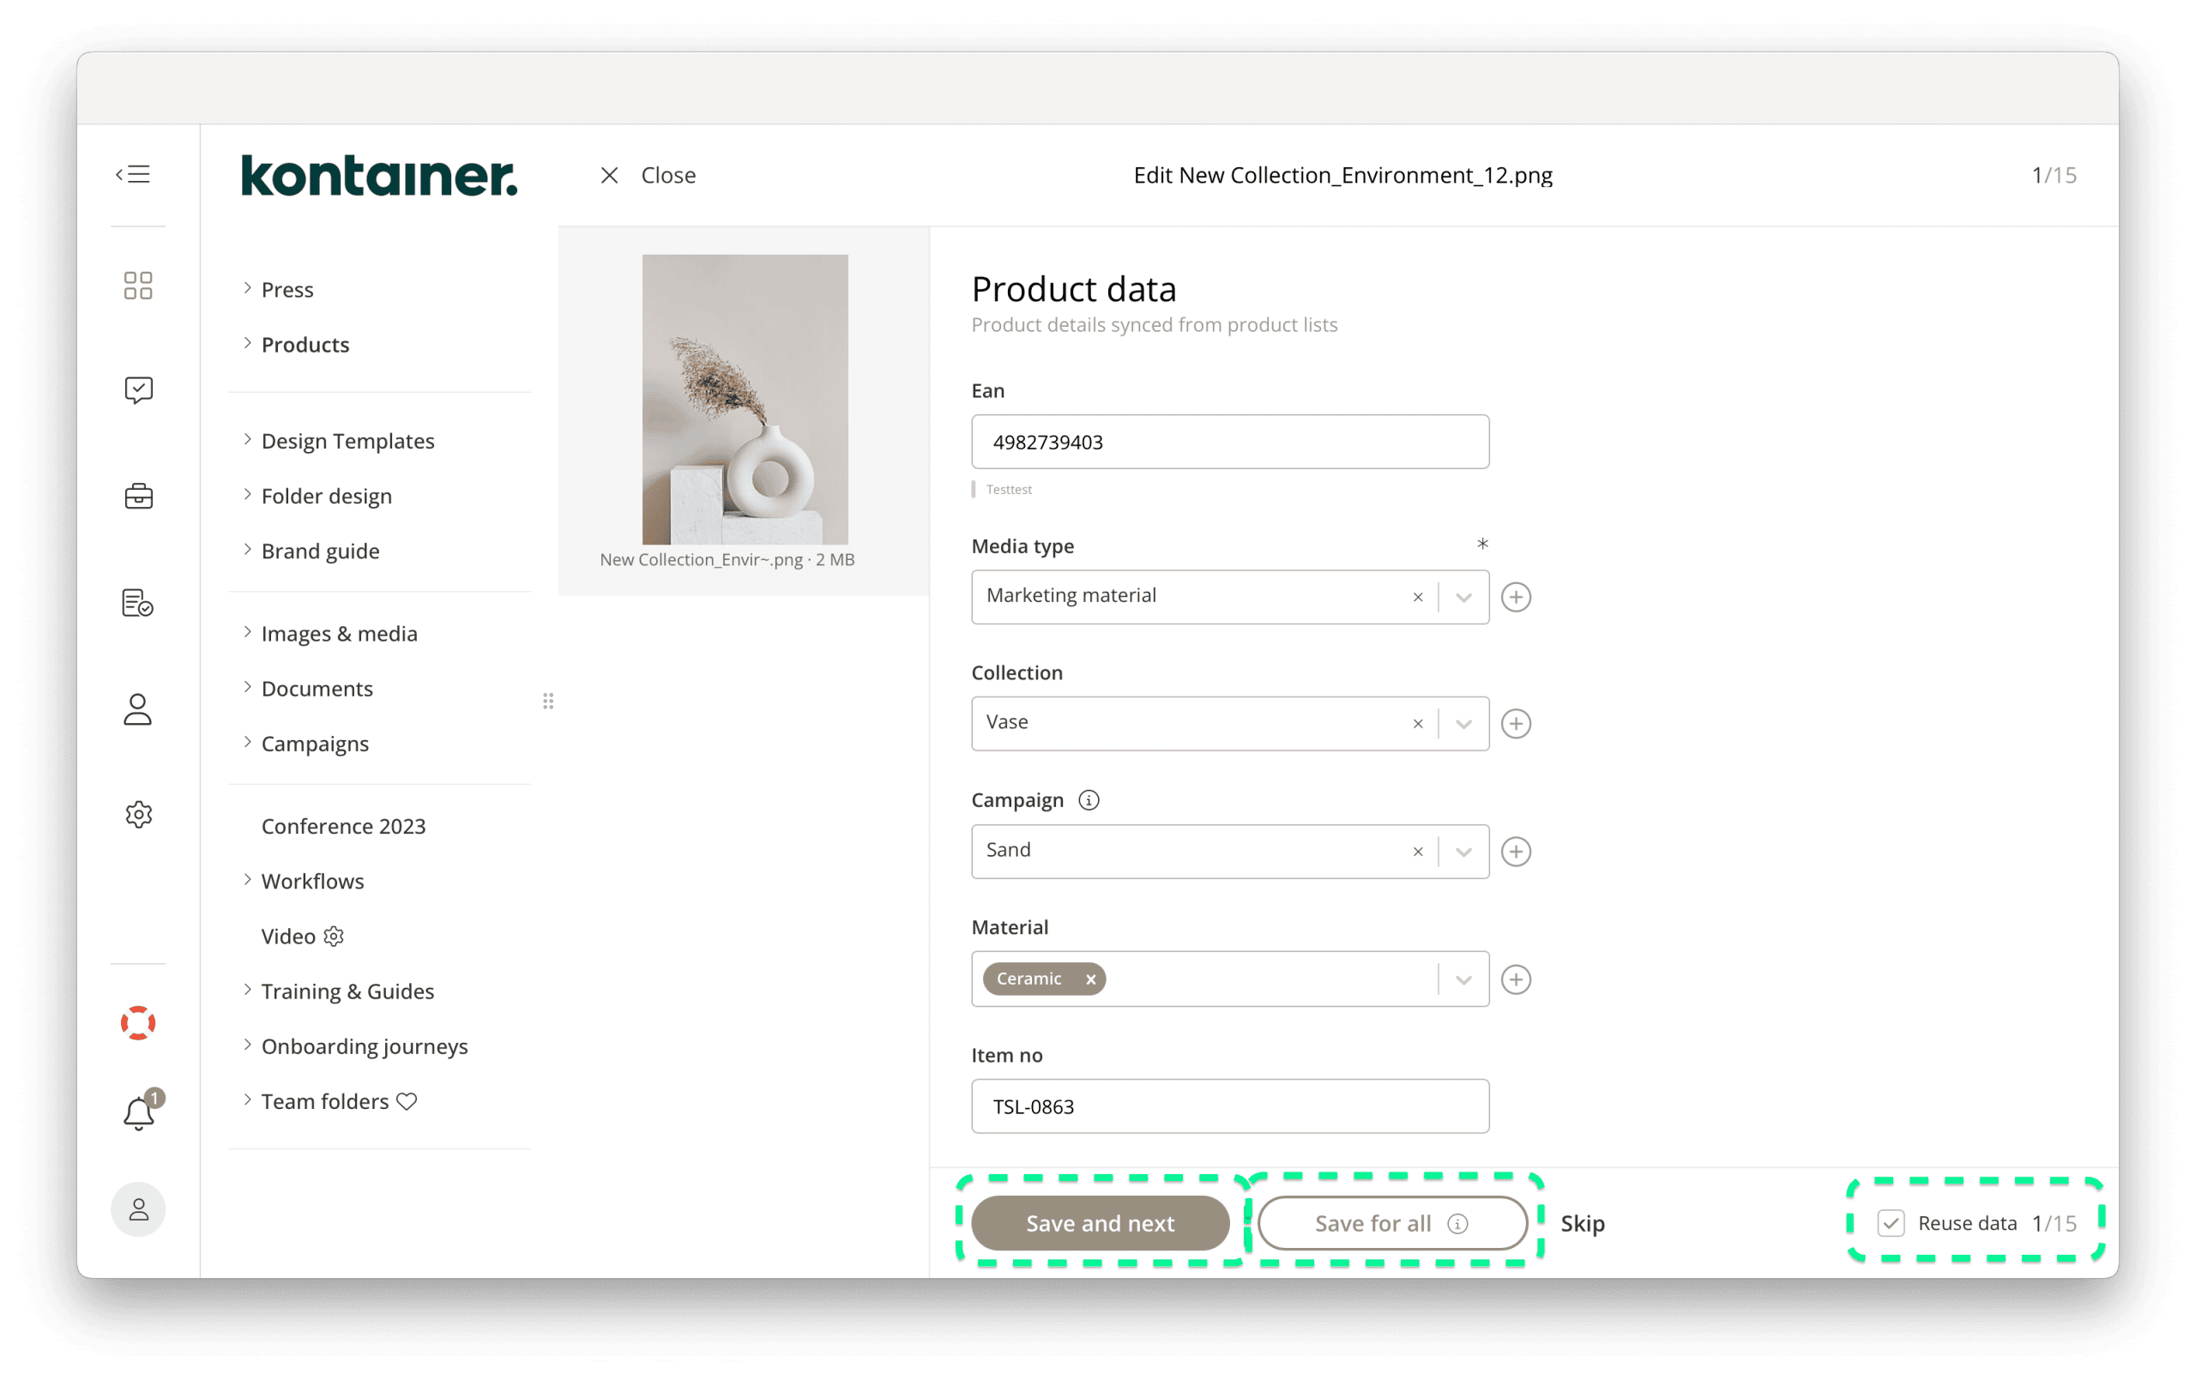
Task: Skip the current file
Action: point(1583,1223)
